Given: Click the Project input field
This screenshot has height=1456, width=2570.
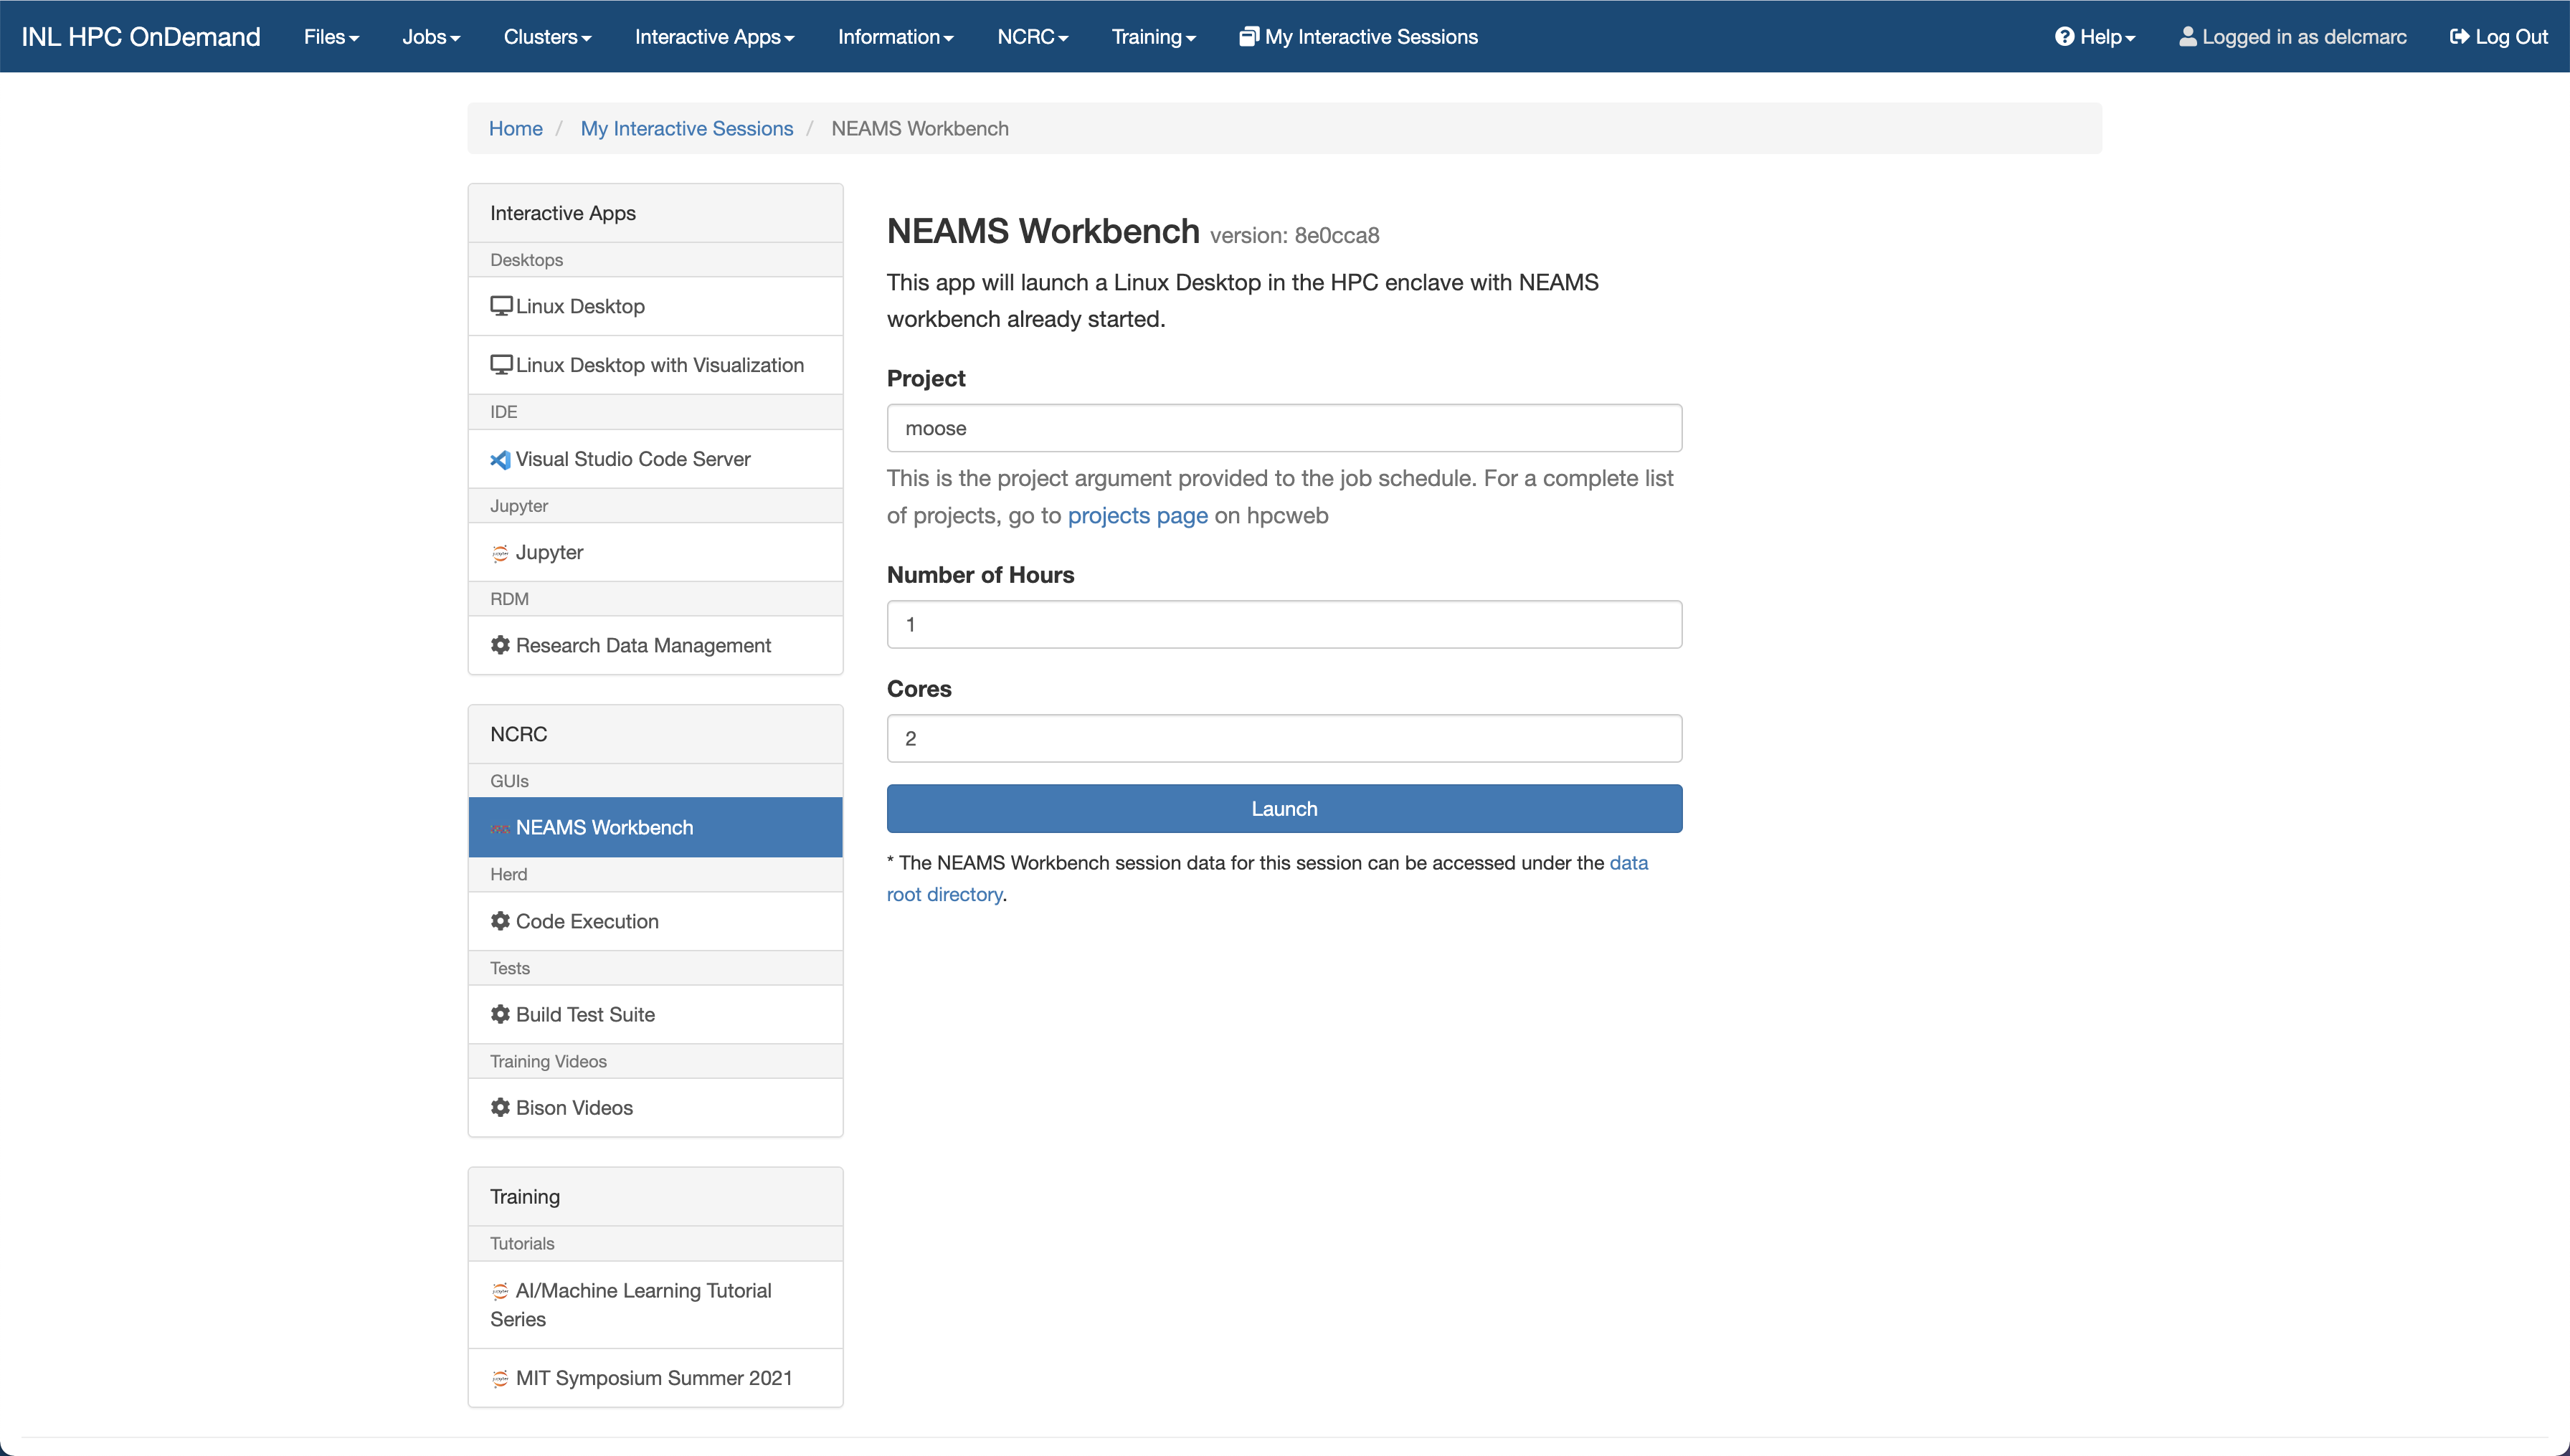Looking at the screenshot, I should [1284, 428].
